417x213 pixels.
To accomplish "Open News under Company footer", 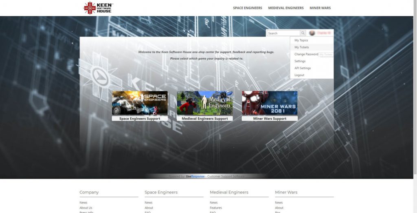I will coord(83,203).
